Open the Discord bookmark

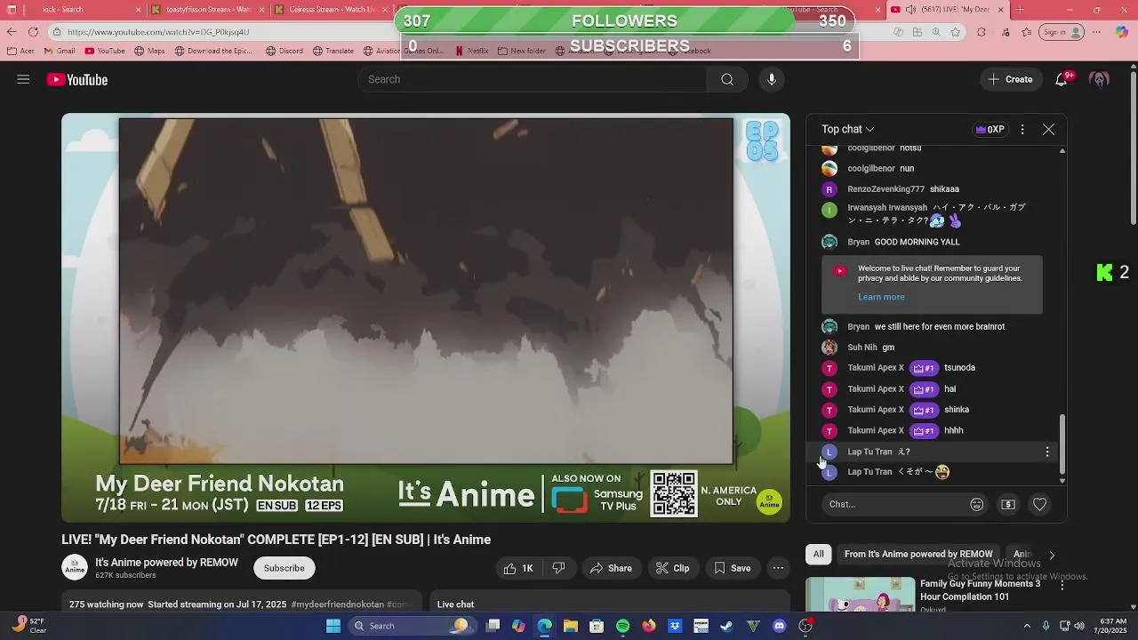pos(284,51)
